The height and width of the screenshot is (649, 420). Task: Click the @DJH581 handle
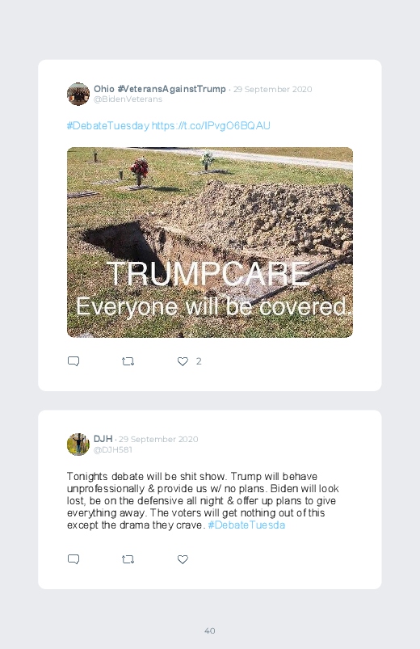(x=113, y=449)
